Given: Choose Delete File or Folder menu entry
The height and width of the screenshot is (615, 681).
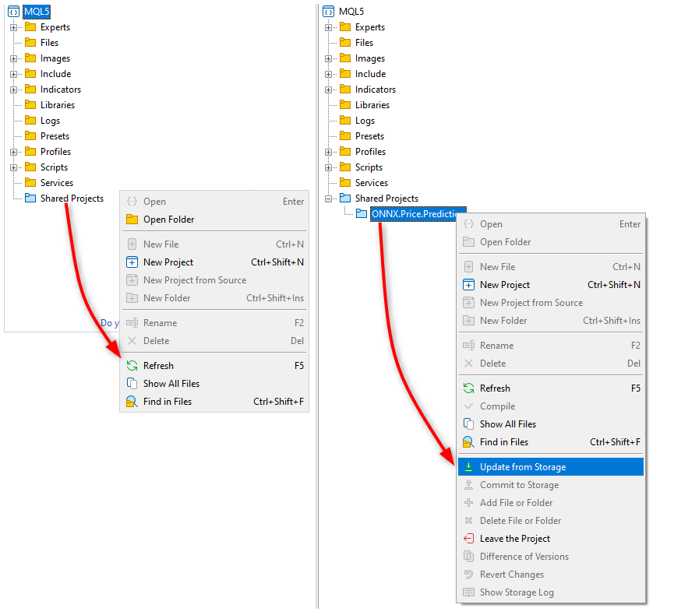Looking at the screenshot, I should [x=520, y=521].
